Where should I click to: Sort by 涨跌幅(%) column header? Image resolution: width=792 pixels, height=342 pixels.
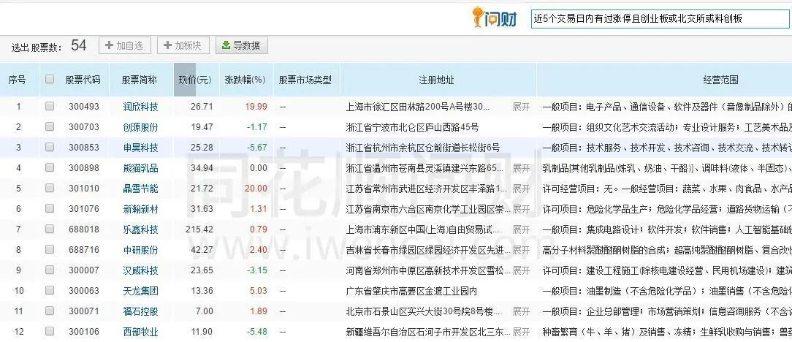click(x=245, y=80)
